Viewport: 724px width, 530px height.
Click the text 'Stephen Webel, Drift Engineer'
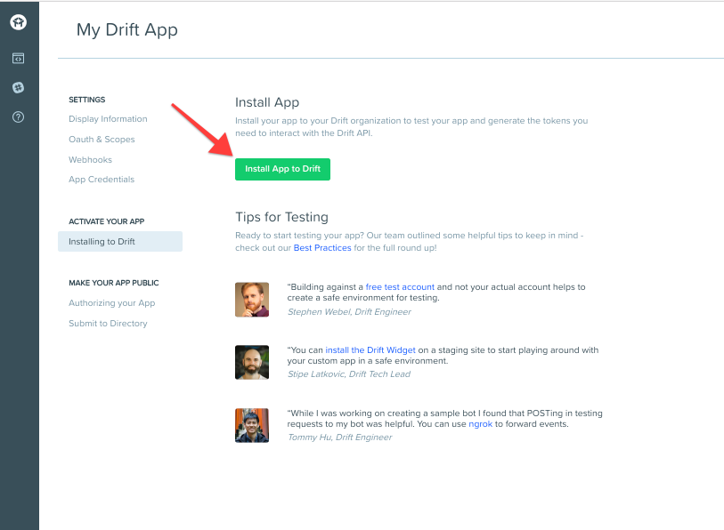click(x=349, y=312)
